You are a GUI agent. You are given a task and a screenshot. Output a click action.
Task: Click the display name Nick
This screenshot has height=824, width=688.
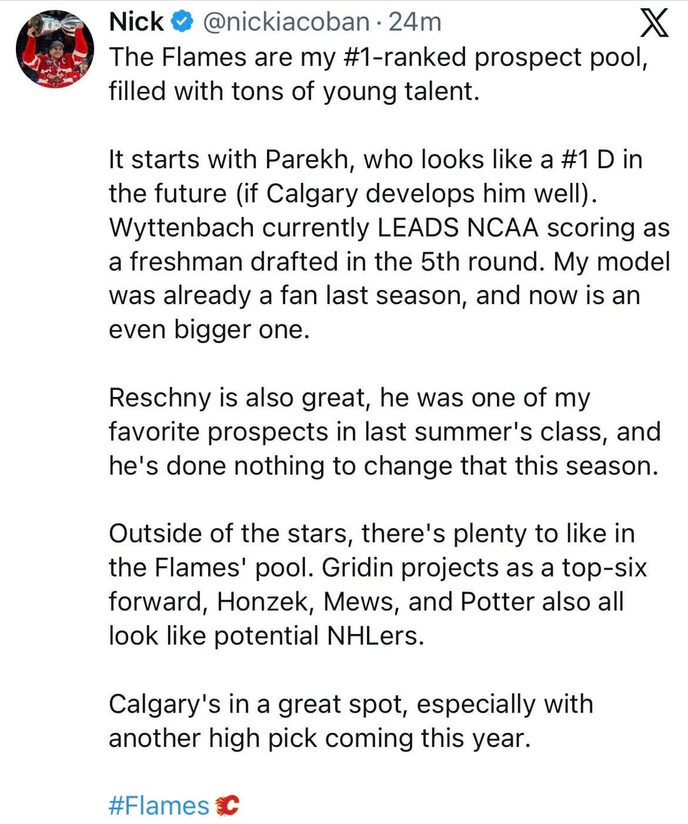(x=136, y=22)
